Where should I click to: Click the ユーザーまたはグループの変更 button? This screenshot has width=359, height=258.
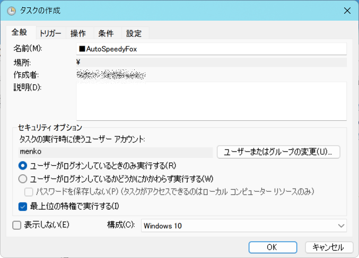[x=278, y=152]
